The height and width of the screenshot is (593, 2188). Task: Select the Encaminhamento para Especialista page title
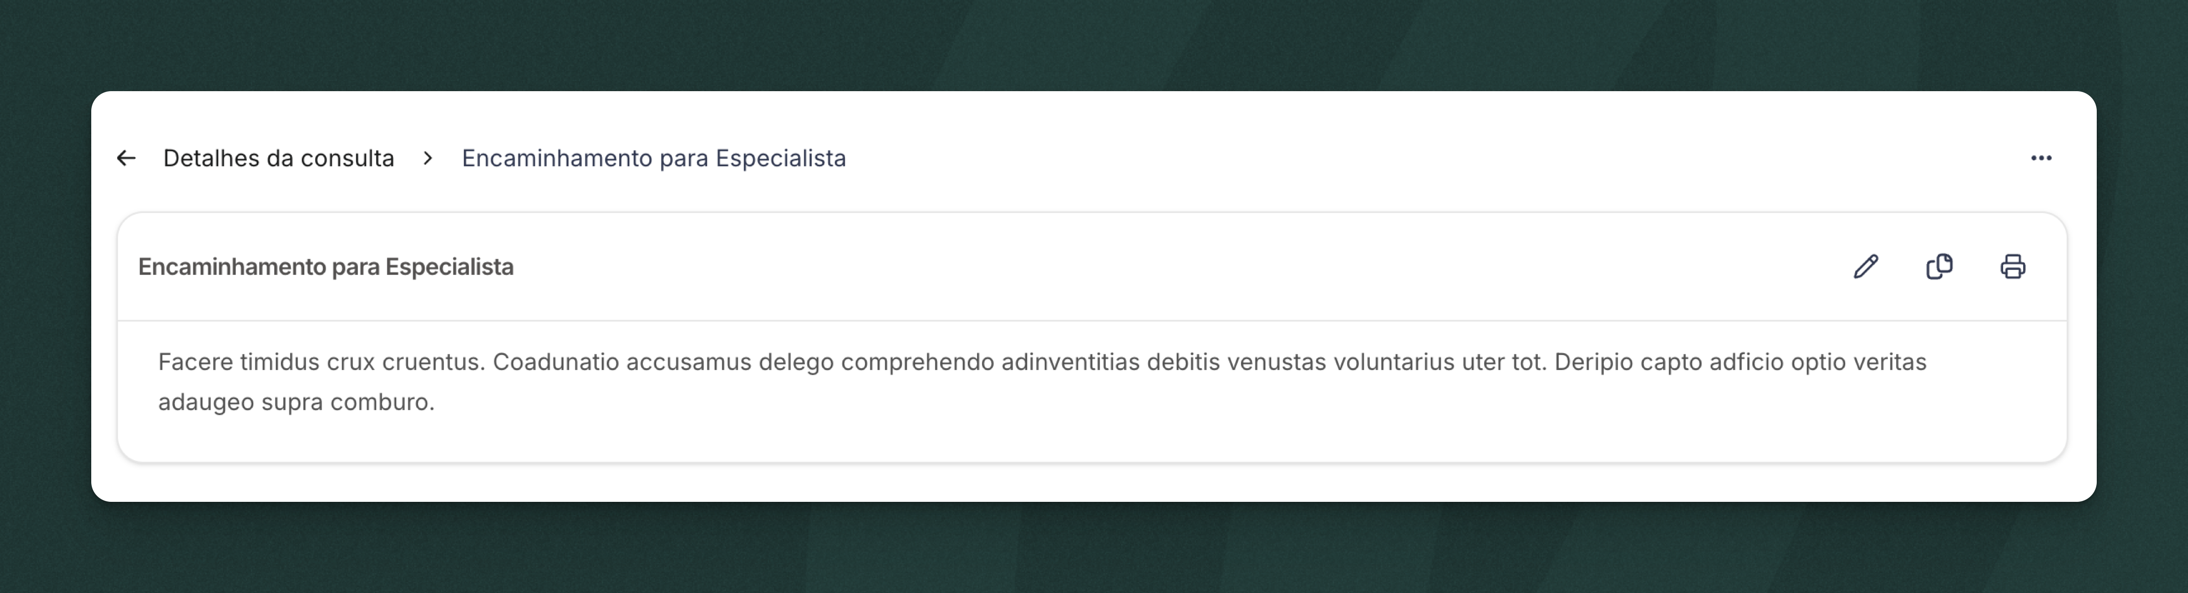(653, 158)
